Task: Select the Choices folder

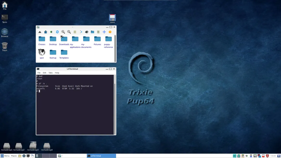Action: (x=42, y=41)
